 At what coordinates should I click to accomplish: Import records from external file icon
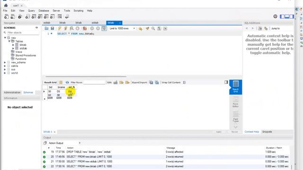(x=157, y=82)
